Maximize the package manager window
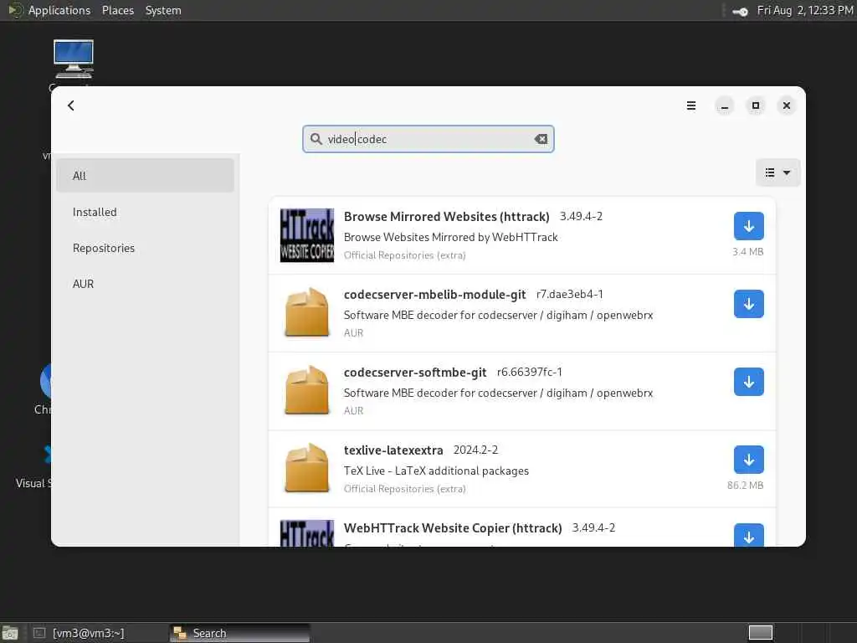This screenshot has height=643, width=857. click(x=756, y=105)
